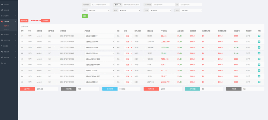Click admin2 in order 551 row
The height and width of the screenshot is (120, 268).
click(39, 36)
